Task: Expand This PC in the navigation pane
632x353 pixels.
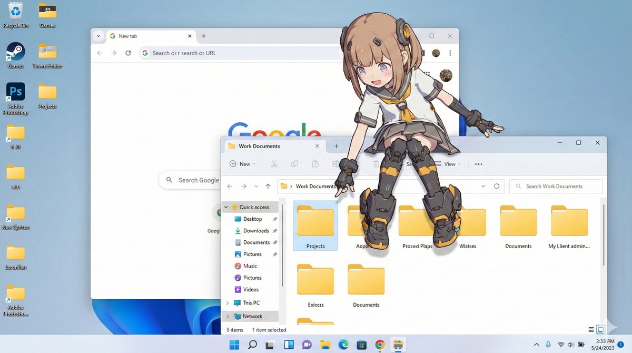Action: point(227,302)
